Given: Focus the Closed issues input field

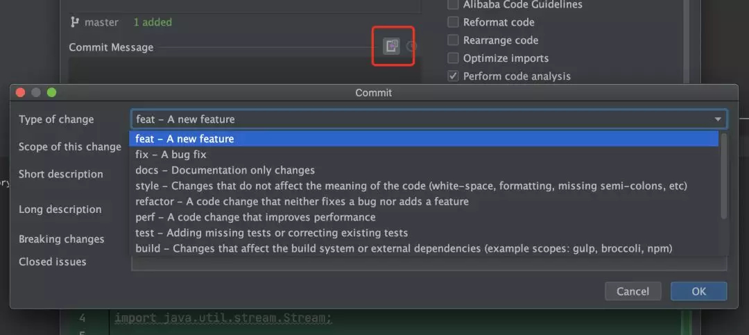Looking at the screenshot, I should 429,264.
